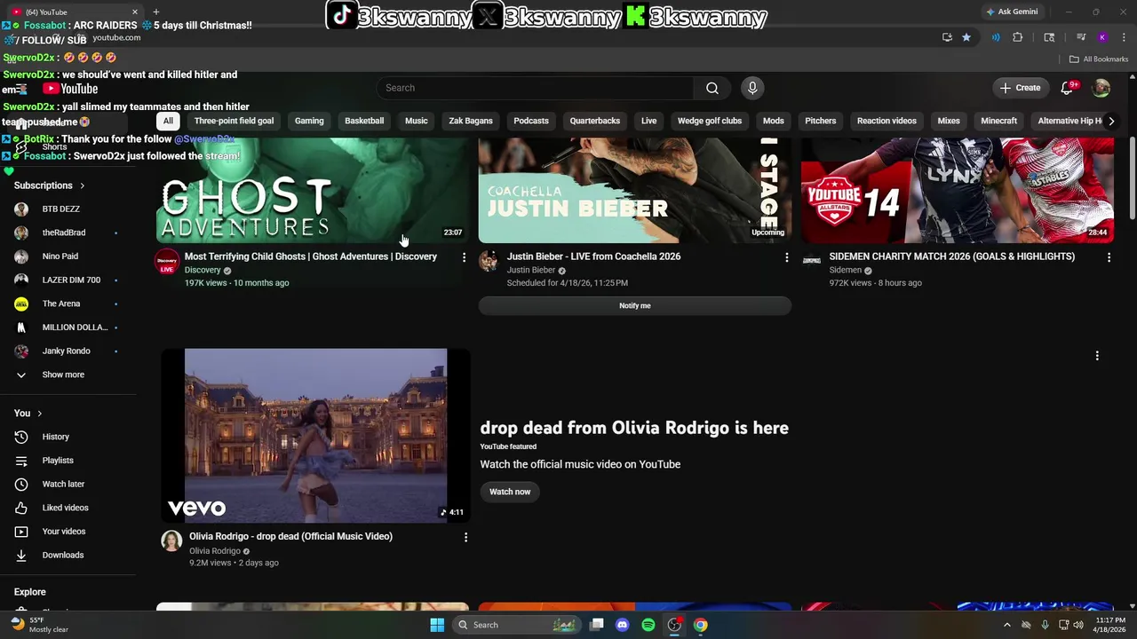Click the Windows taskbar search box

click(x=516, y=625)
